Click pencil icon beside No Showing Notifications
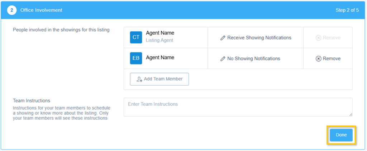367x151 pixels. click(x=223, y=59)
